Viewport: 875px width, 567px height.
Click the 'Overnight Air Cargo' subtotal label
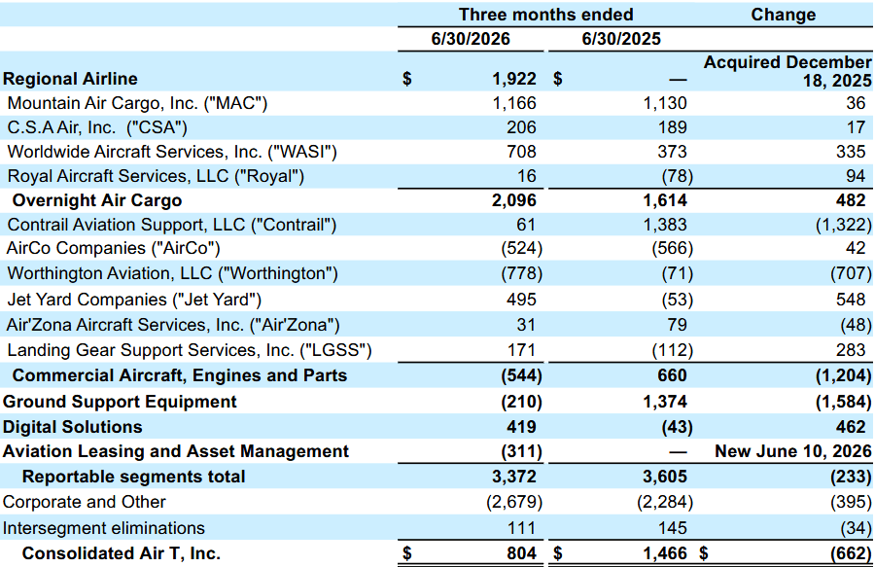click(97, 200)
